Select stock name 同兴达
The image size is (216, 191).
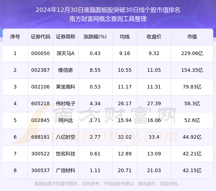tap(66, 120)
